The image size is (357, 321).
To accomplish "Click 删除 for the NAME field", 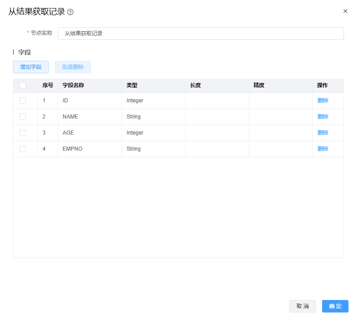I will point(323,117).
